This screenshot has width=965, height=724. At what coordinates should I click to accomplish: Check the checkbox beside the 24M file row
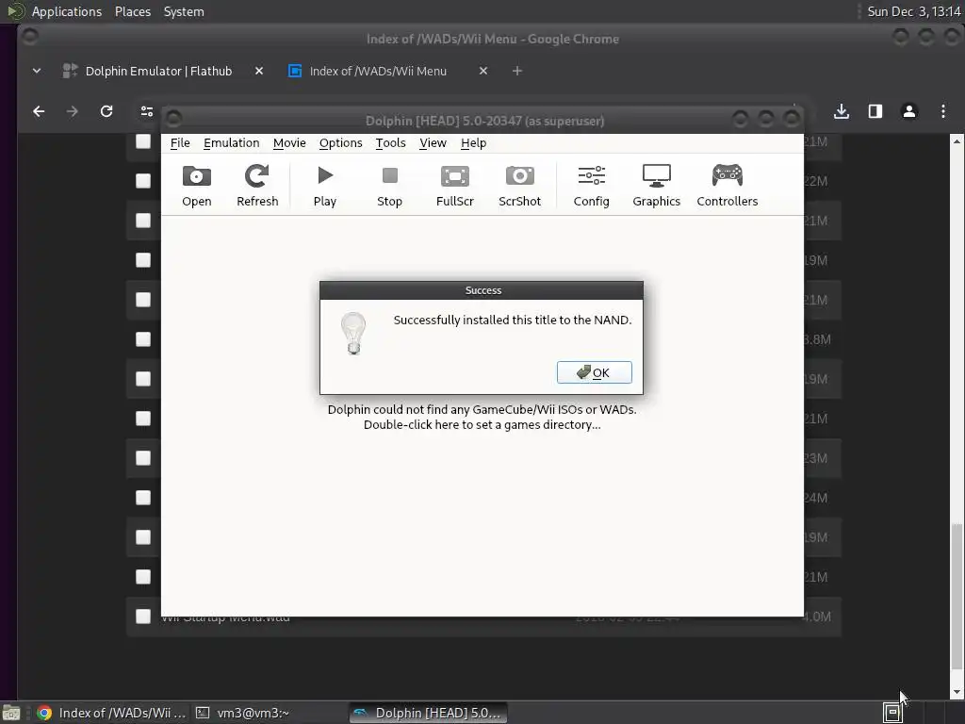[143, 498]
